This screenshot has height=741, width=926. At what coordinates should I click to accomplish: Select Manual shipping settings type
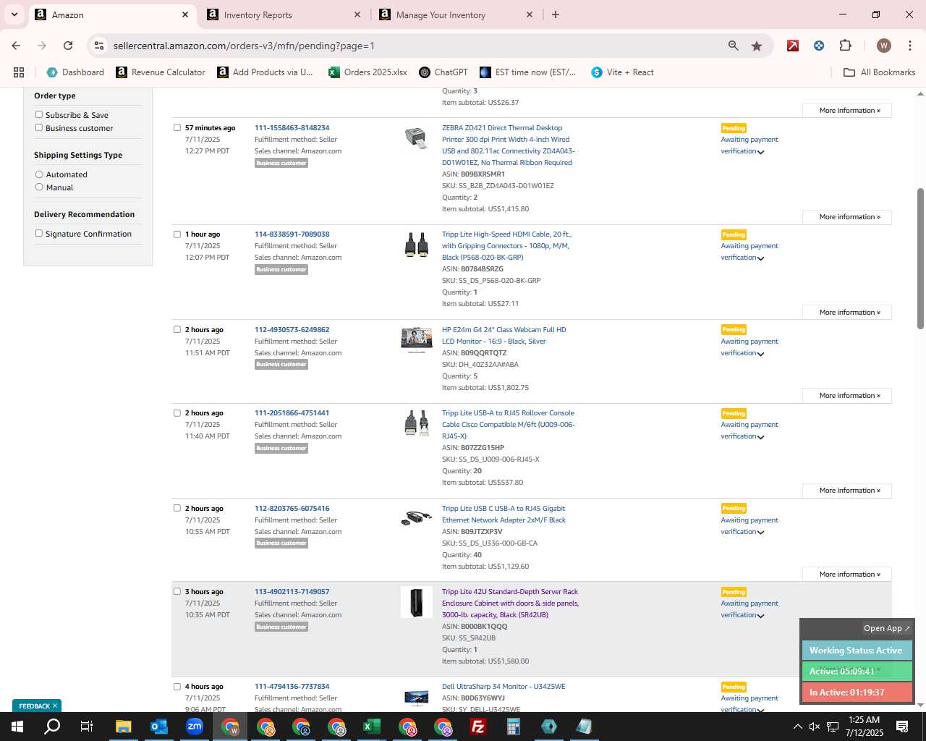coord(39,187)
